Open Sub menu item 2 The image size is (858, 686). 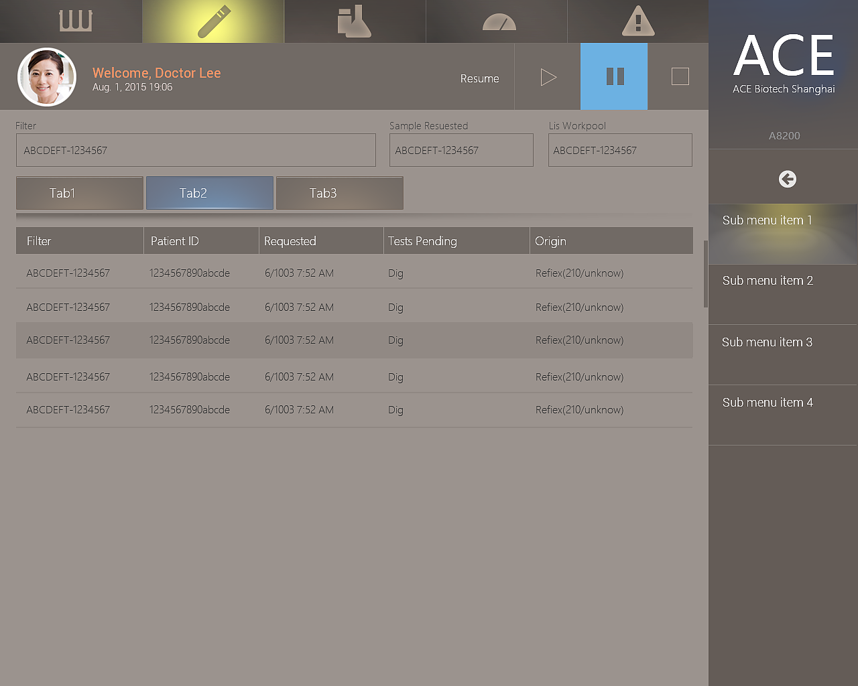pos(783,295)
